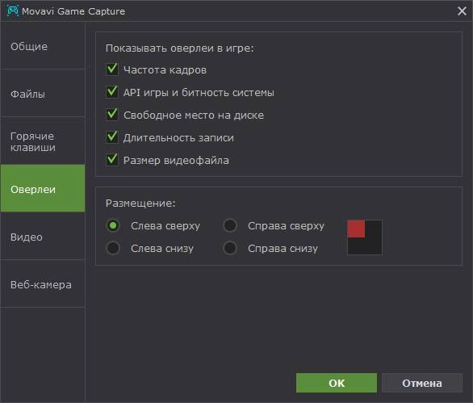473x403 pixels.
Task: Toggle the Длительность записи checkbox
Action: [x=112, y=137]
